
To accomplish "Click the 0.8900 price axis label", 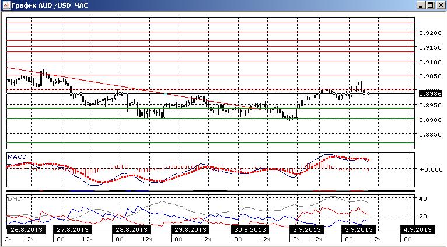I will 431,120.
